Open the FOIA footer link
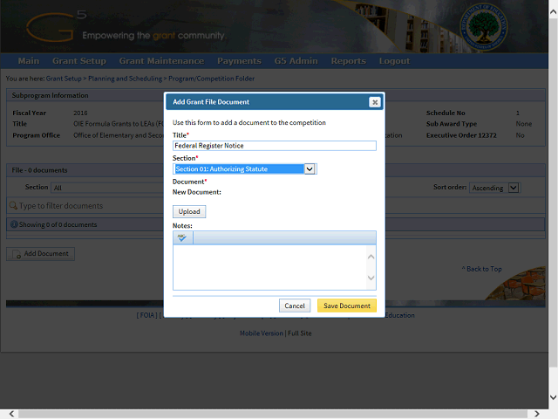The image size is (558, 419). click(x=147, y=315)
